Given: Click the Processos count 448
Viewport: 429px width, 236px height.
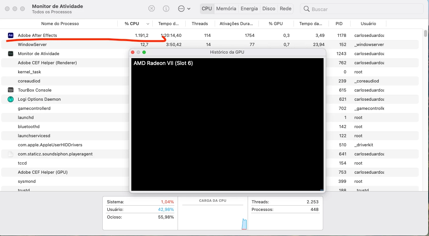Looking at the screenshot, I should [x=314, y=209].
